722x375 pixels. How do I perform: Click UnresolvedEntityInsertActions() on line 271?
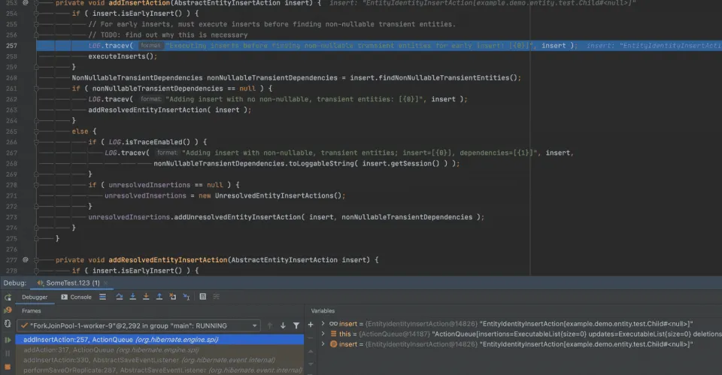pyautogui.click(x=278, y=195)
